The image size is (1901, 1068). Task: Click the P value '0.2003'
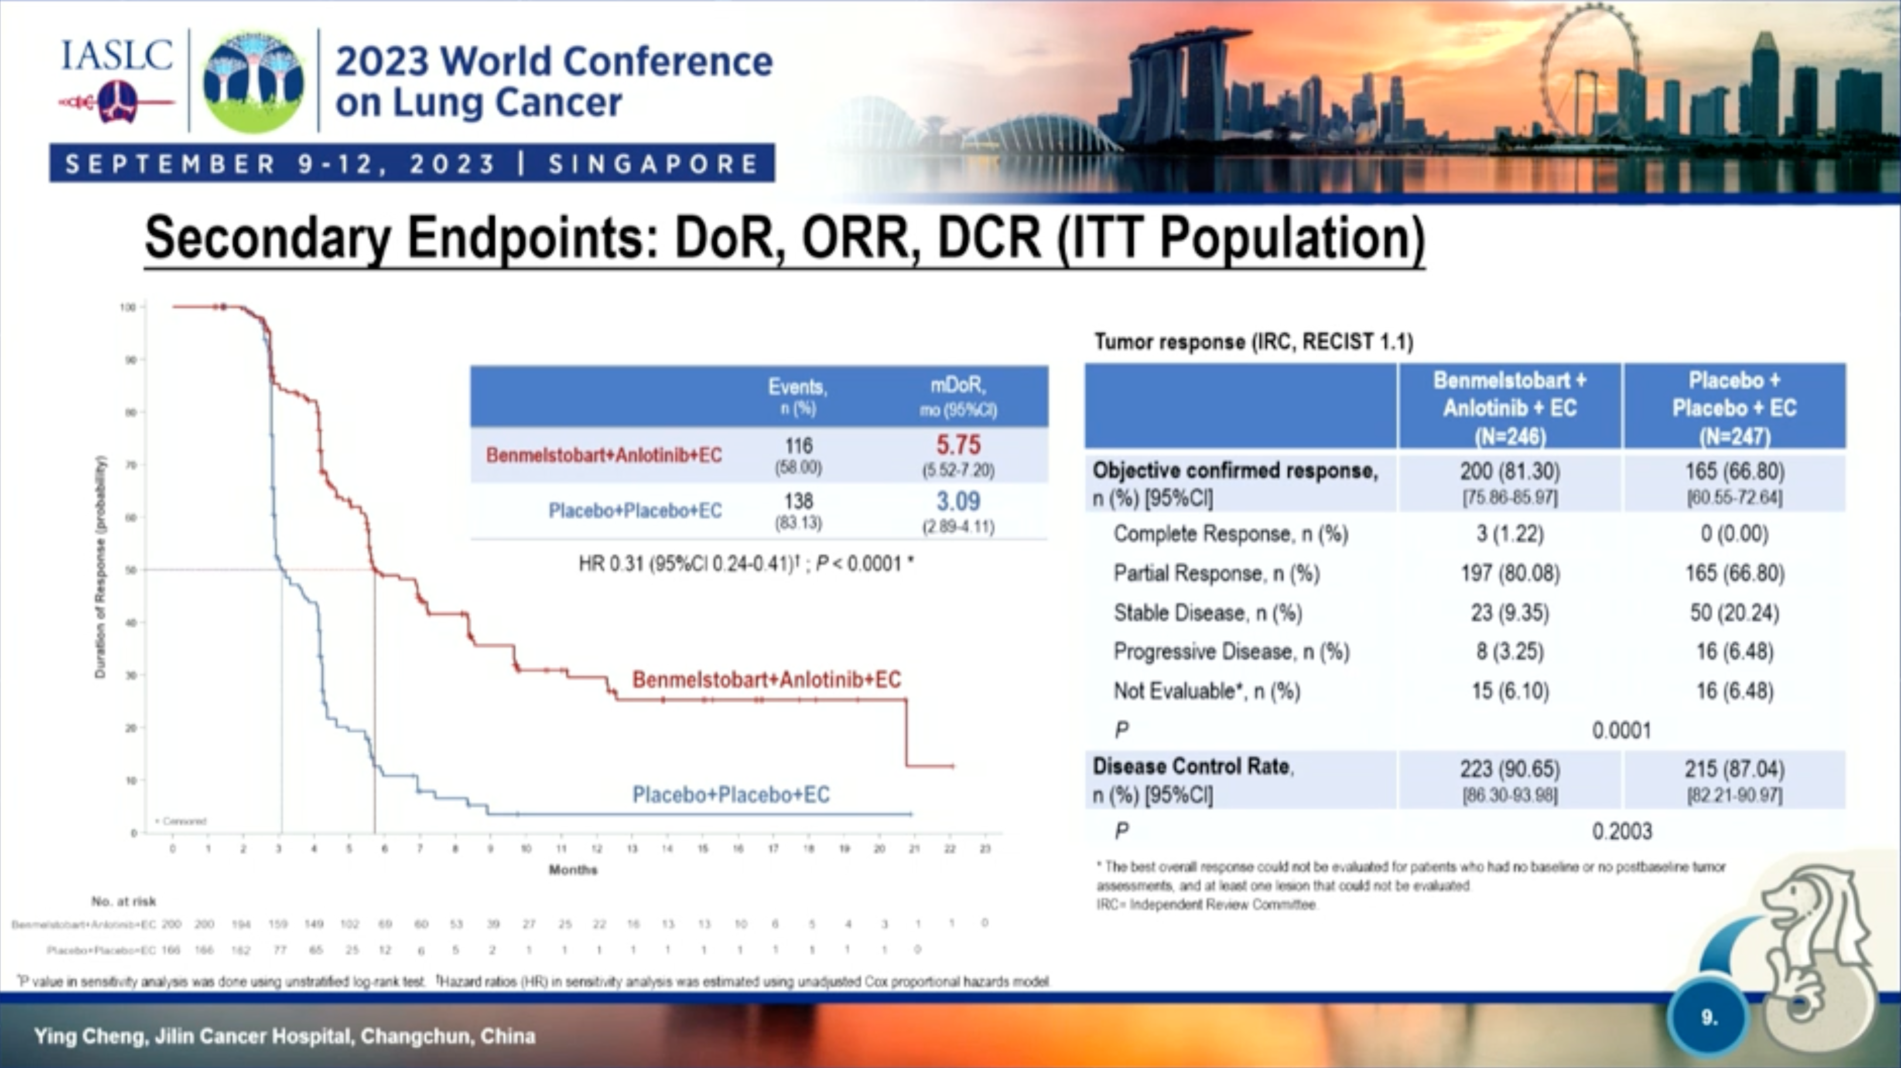1621,831
